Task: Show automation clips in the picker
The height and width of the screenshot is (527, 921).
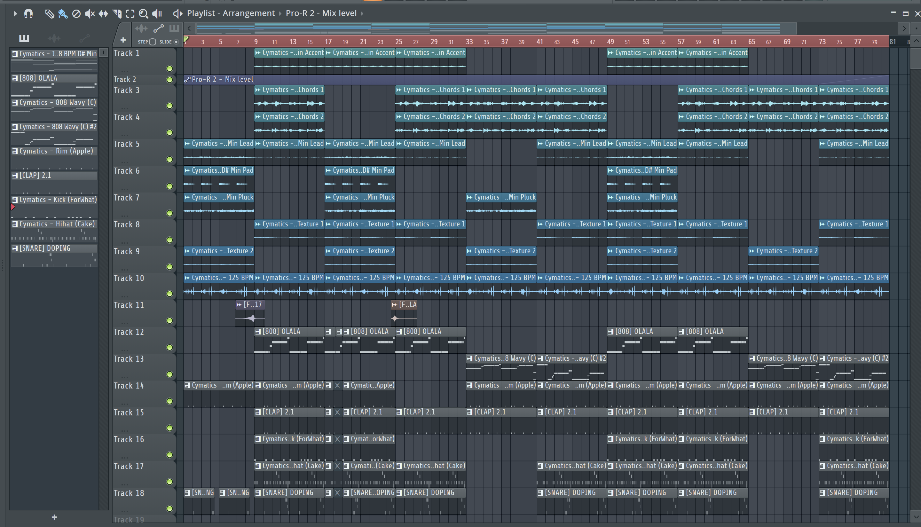Action: click(x=84, y=38)
